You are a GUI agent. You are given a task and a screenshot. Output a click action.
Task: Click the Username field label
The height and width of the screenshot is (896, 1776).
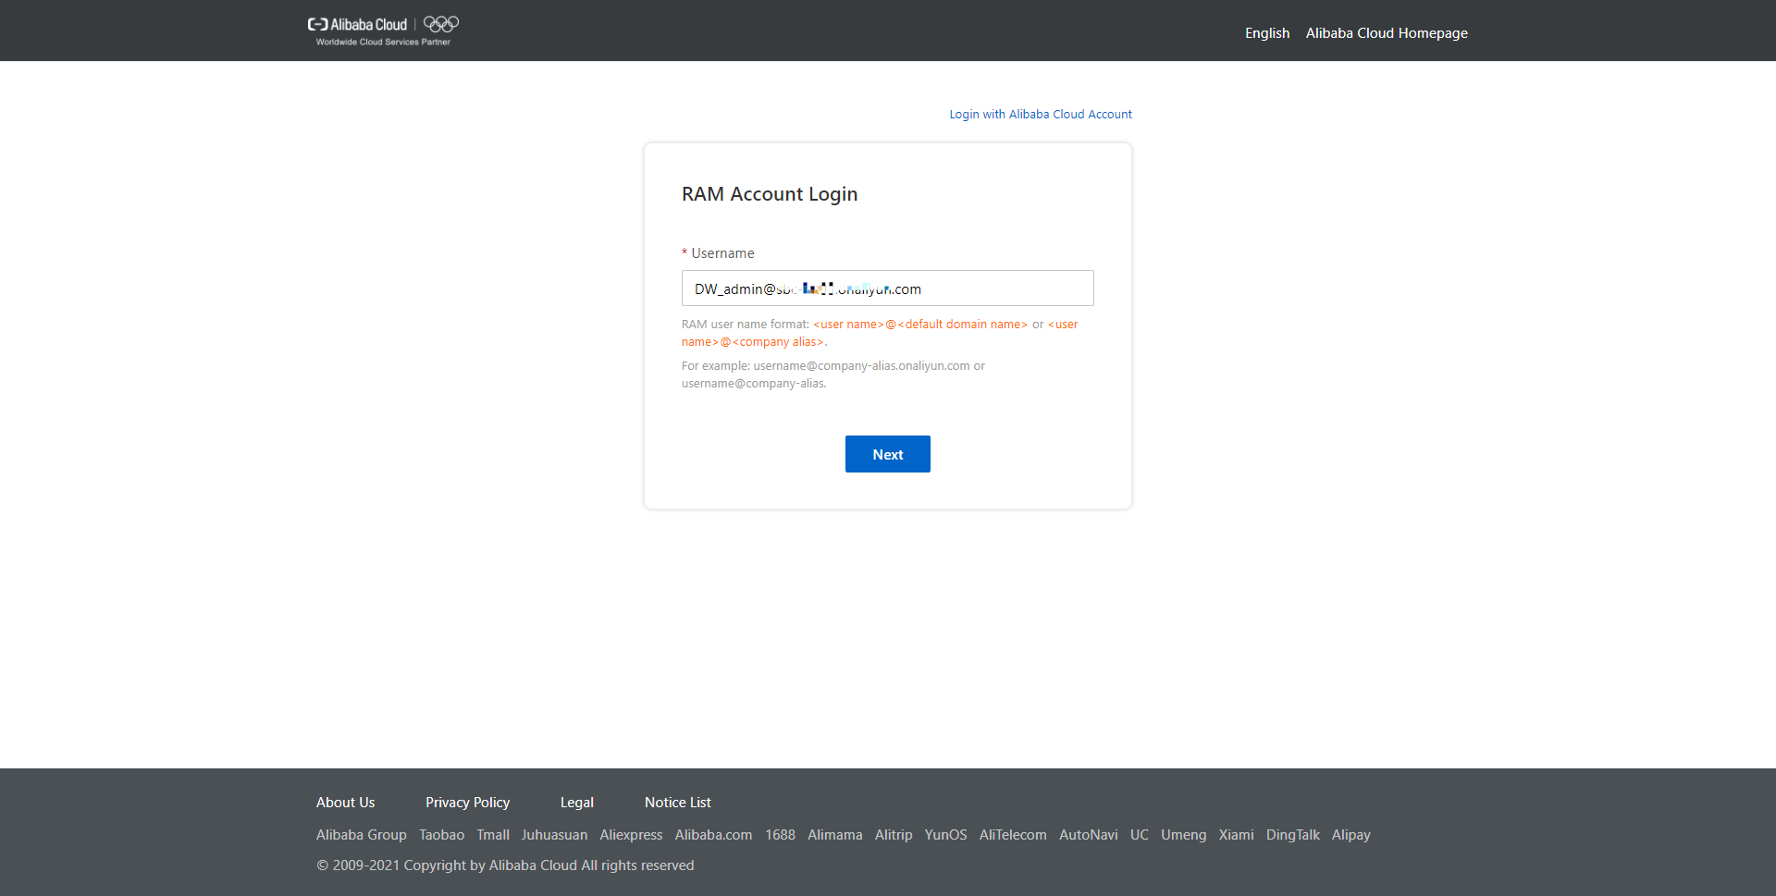pos(722,253)
